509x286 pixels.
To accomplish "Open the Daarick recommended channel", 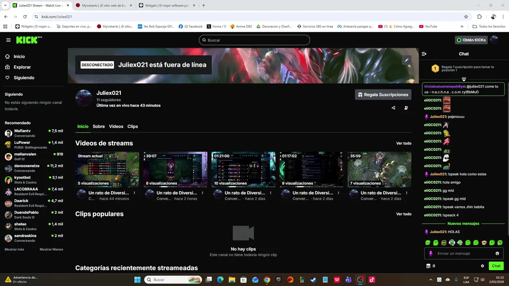I will [x=34, y=203].
